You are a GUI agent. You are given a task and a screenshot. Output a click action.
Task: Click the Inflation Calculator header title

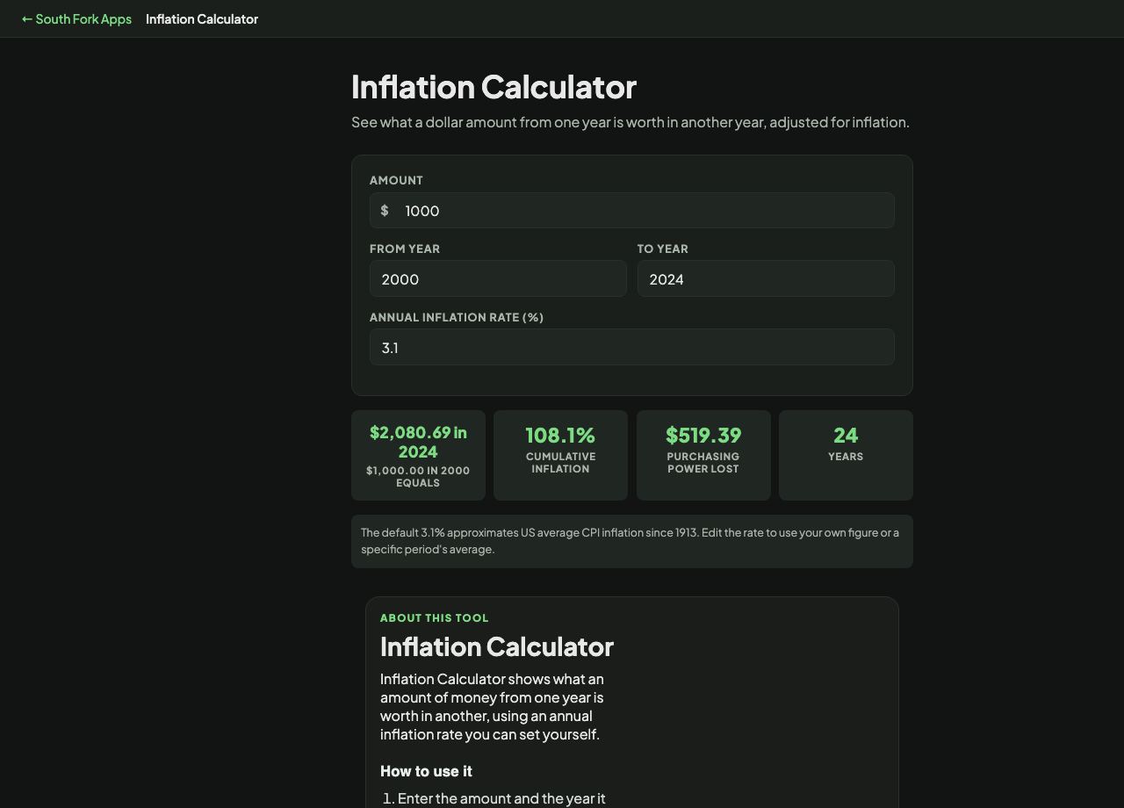click(x=202, y=18)
